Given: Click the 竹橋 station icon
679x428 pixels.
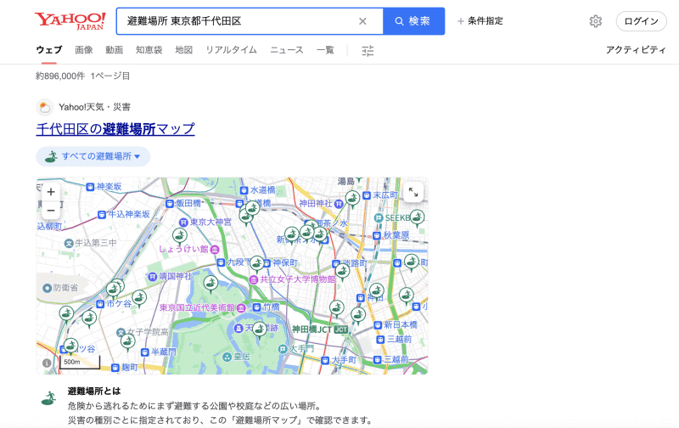Looking at the screenshot, I should tap(257, 307).
